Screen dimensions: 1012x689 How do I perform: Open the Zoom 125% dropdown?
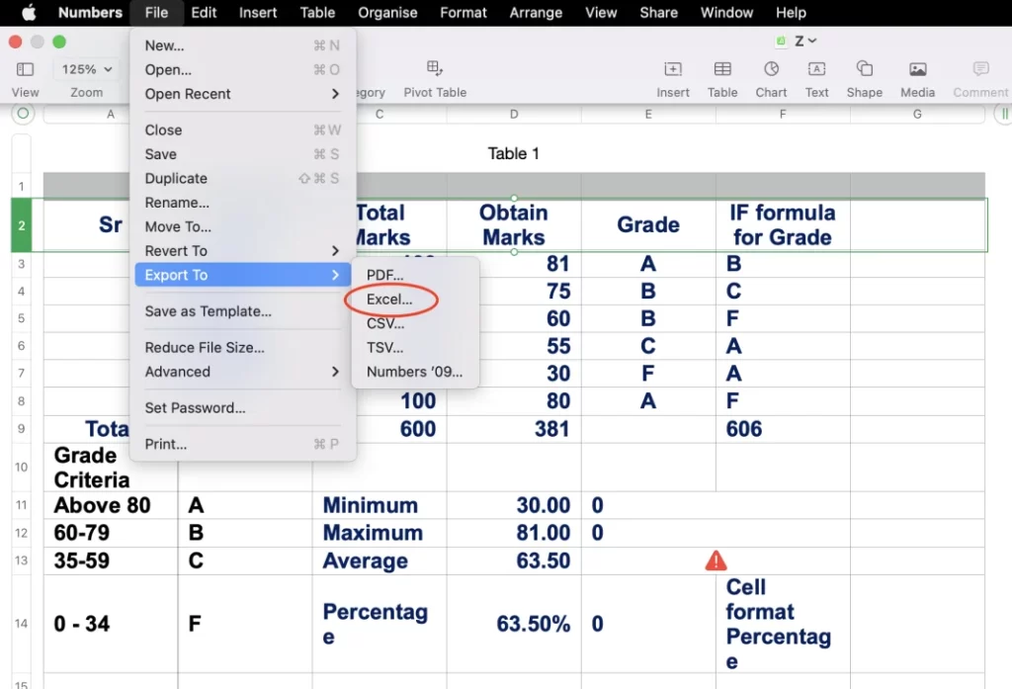(x=87, y=69)
